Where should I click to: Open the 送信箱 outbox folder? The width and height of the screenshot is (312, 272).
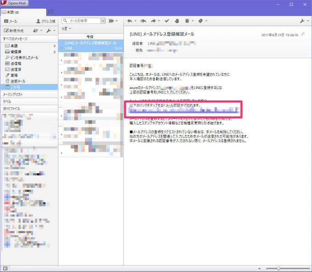29,63
